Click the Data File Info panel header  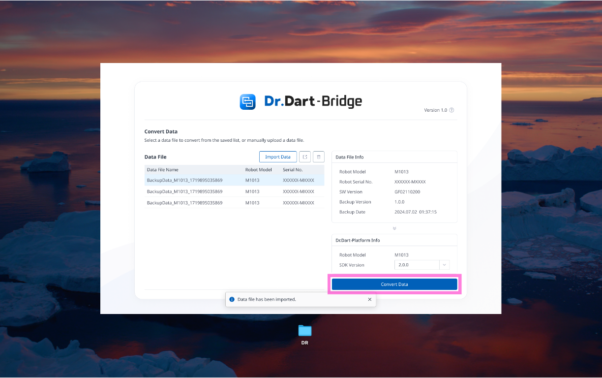pyautogui.click(x=350, y=157)
